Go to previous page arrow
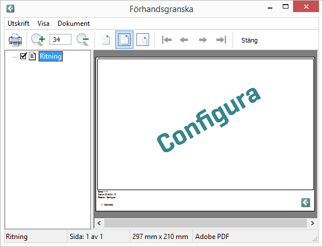 click(184, 40)
